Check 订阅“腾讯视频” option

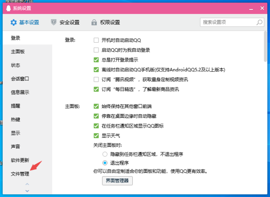(x=96, y=79)
